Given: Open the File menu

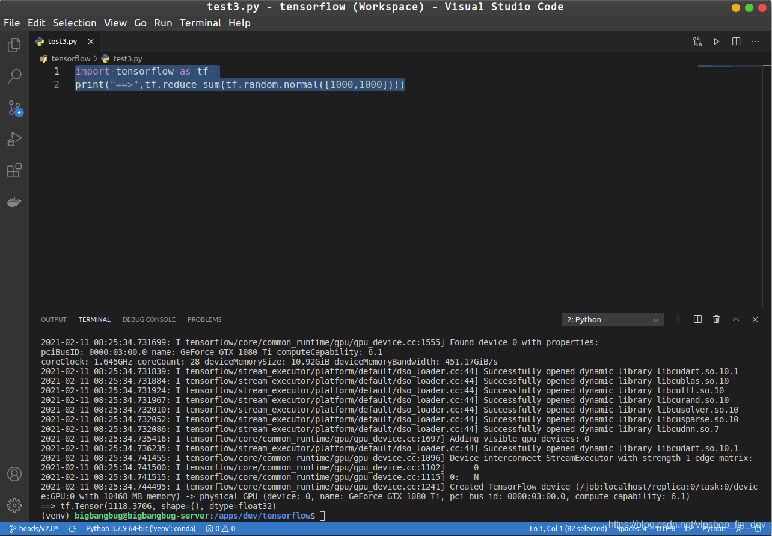Looking at the screenshot, I should click(11, 23).
